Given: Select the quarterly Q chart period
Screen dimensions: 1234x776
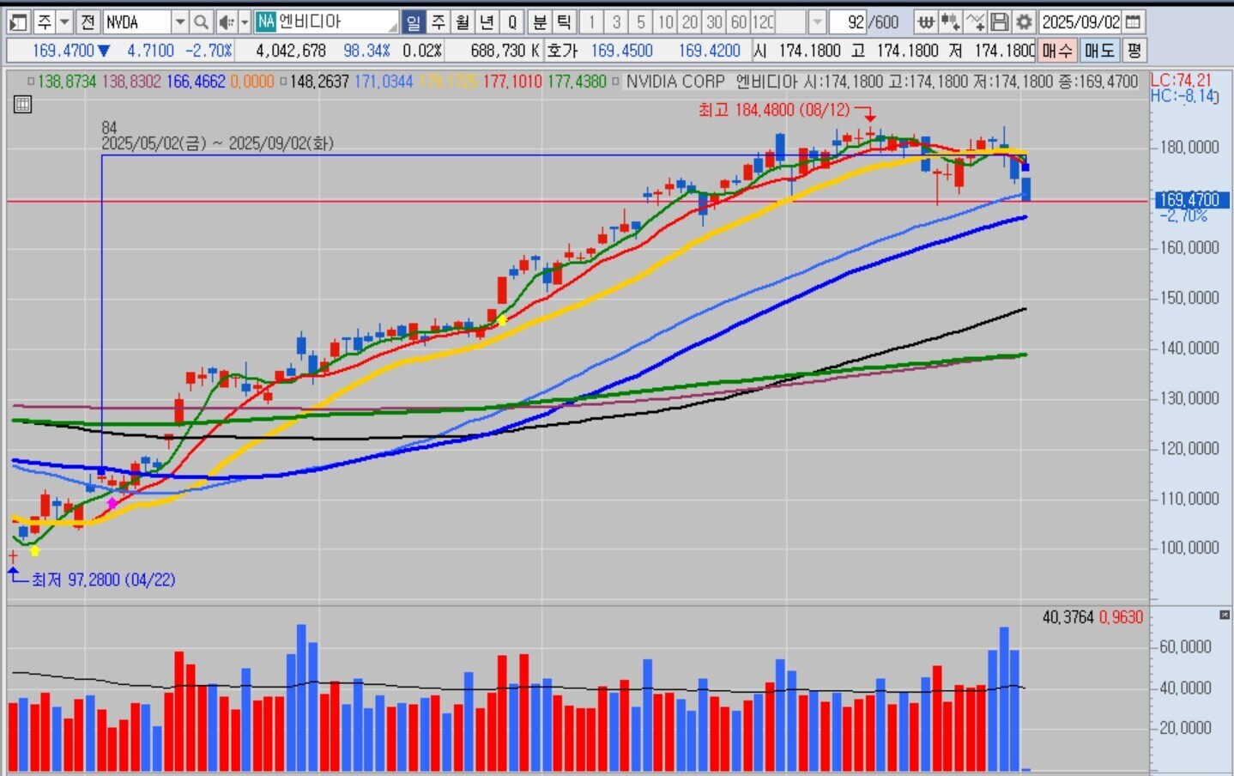Looking at the screenshot, I should (x=512, y=21).
